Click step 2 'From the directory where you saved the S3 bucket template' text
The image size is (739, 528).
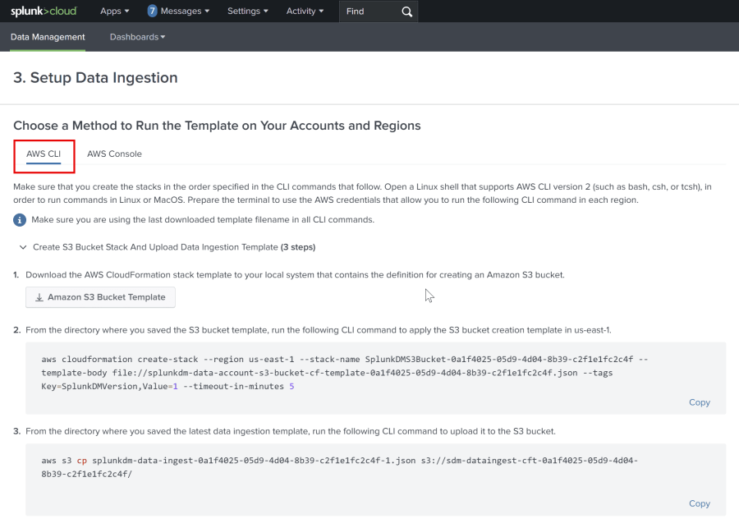pyautogui.click(x=318, y=330)
